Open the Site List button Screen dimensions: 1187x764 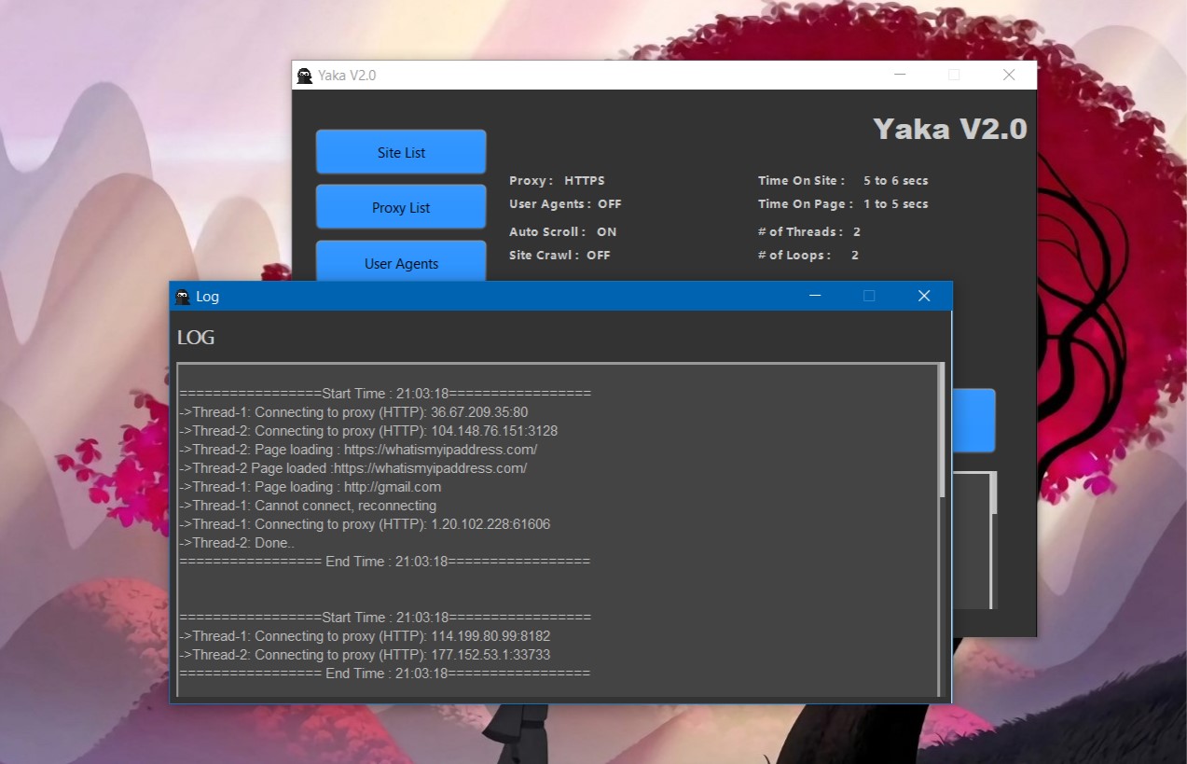(x=401, y=152)
